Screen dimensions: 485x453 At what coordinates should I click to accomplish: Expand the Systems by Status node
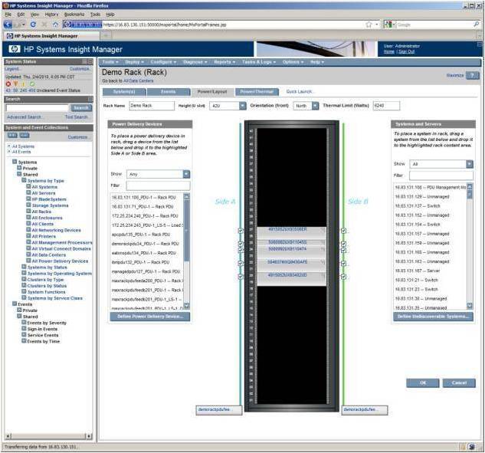pyautogui.click(x=24, y=267)
